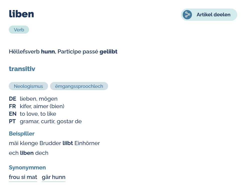Select the "Verb" tag pill
The height and width of the screenshot is (193, 246).
click(x=19, y=30)
